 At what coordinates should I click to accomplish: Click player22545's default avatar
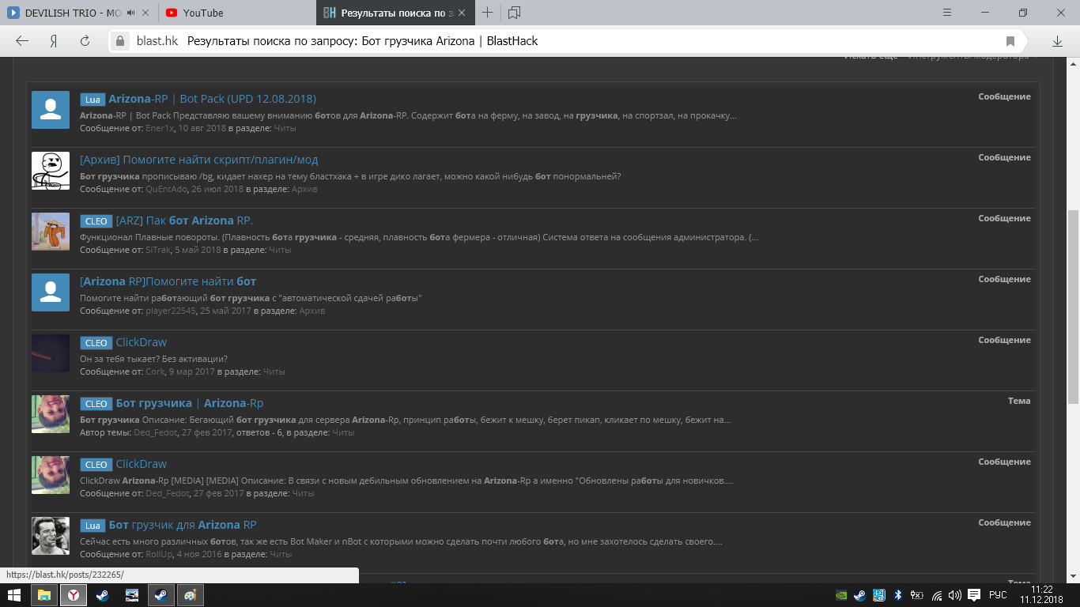coord(51,292)
